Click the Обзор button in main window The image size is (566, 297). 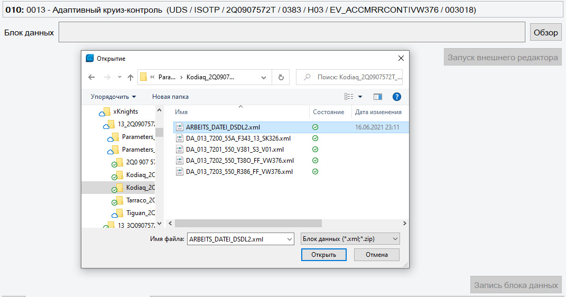point(546,32)
